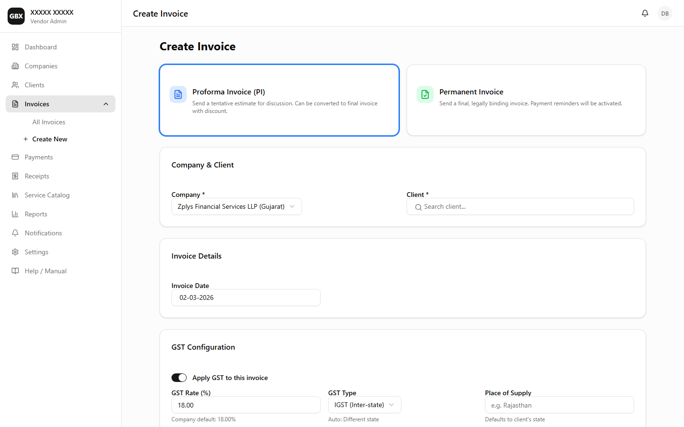Click the Dashboard grid icon
Screen dimensions: 684x427
(x=15, y=47)
